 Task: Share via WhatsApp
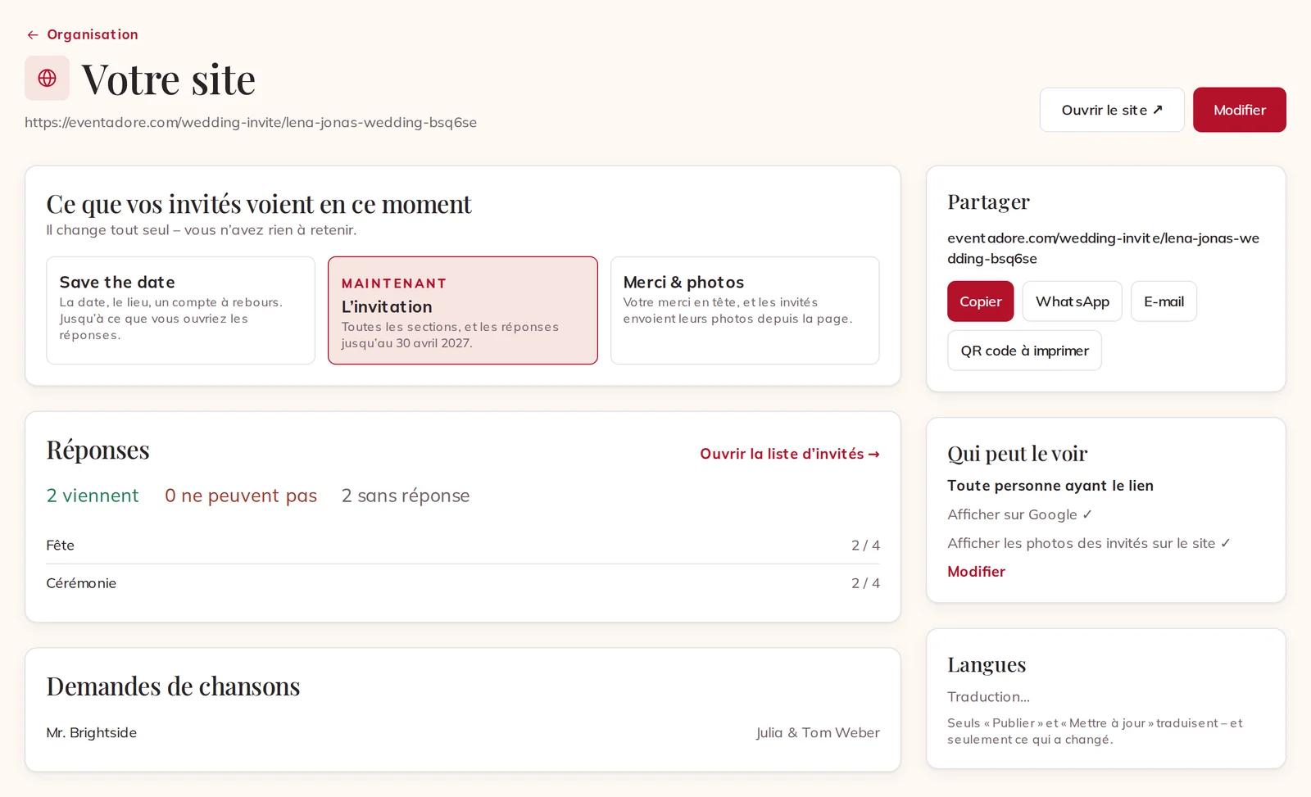tap(1072, 301)
